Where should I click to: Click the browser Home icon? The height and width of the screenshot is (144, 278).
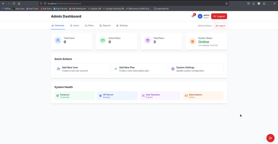click(19, 3)
